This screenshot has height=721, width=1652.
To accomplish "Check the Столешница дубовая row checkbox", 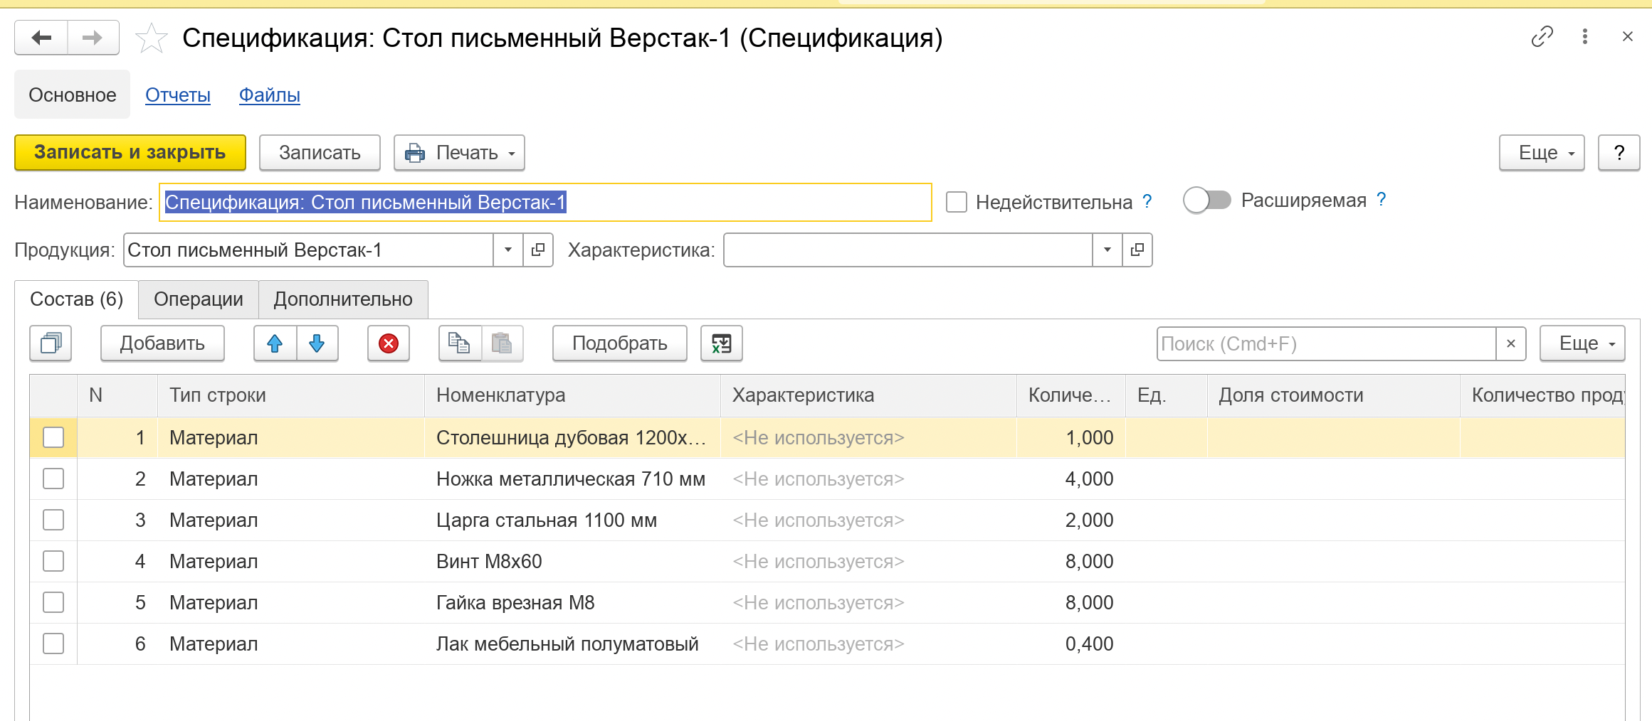I will pyautogui.click(x=53, y=437).
